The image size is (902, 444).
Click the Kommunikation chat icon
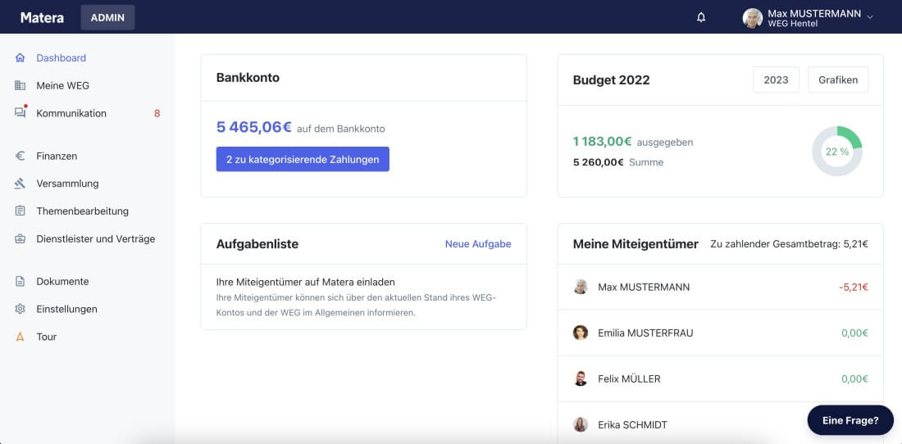(x=20, y=113)
